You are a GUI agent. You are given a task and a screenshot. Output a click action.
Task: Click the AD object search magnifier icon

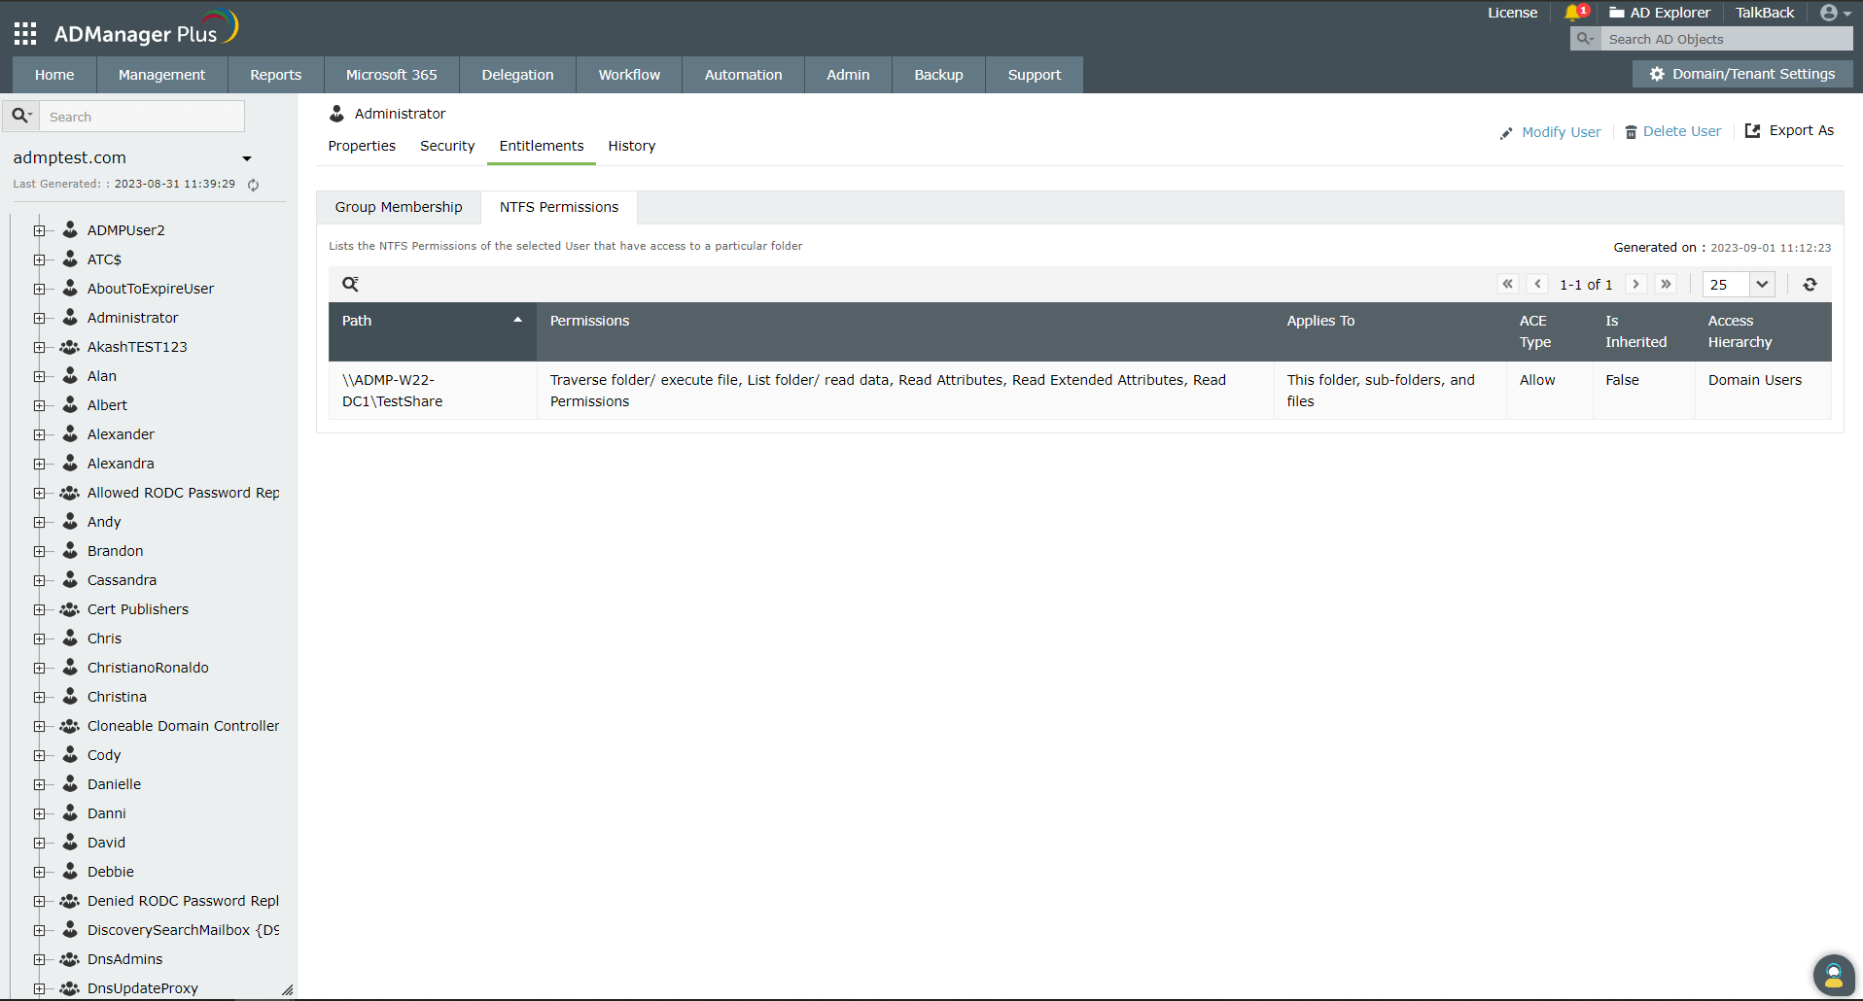(x=1585, y=39)
